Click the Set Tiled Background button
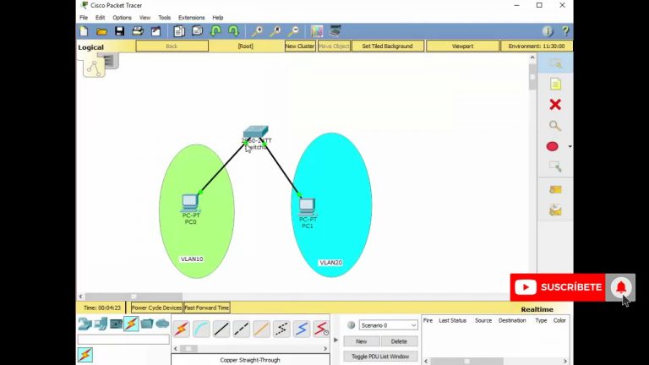The width and height of the screenshot is (649, 365). tap(387, 46)
